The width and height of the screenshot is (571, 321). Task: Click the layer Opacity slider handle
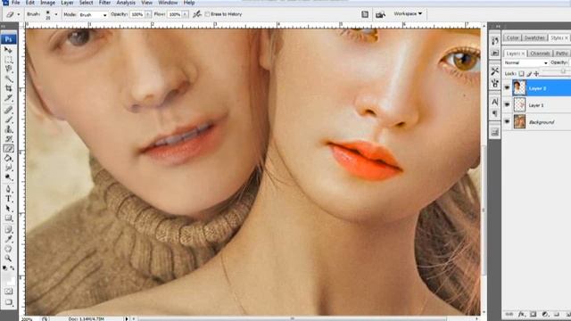pyautogui.click(x=563, y=71)
